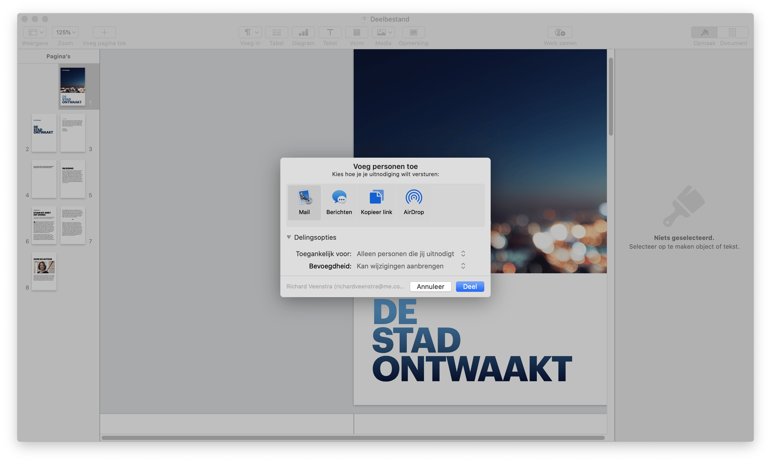Viewport: 771px width, 463px height.
Task: Click the Werk samen collaboration icon
Action: (x=559, y=32)
